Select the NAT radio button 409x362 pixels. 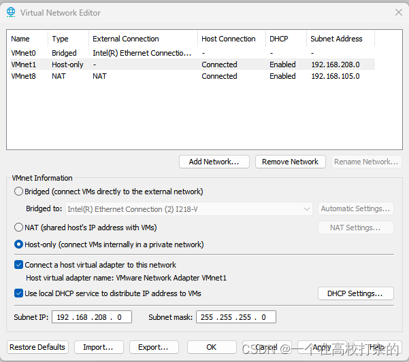[x=18, y=228]
